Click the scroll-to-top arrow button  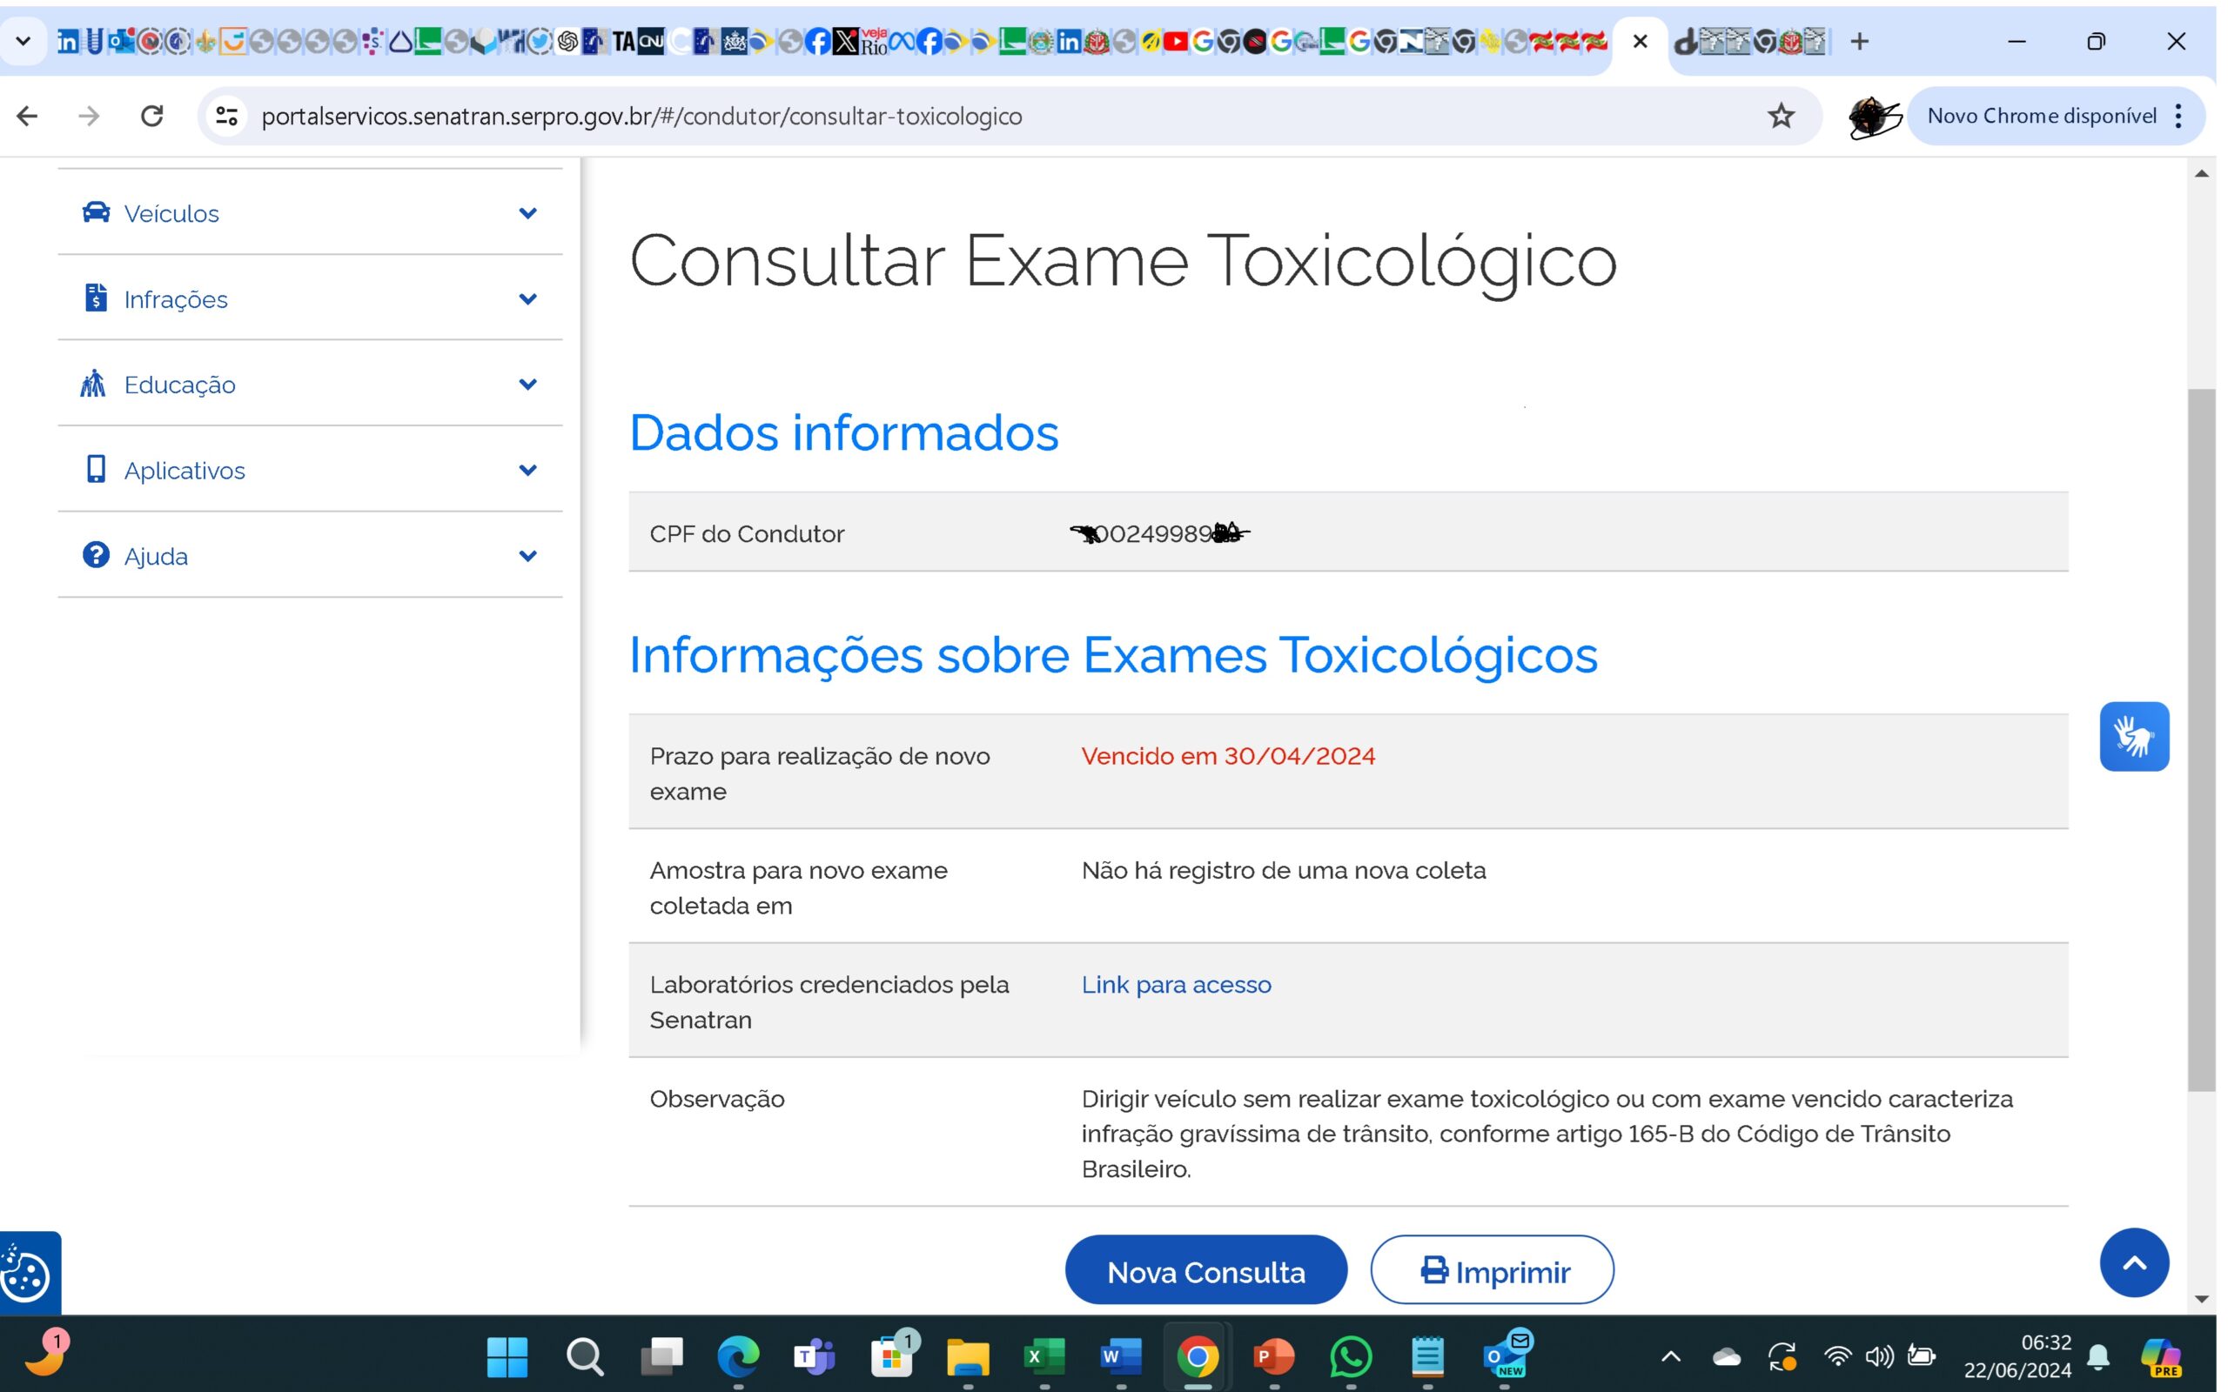click(x=2134, y=1263)
